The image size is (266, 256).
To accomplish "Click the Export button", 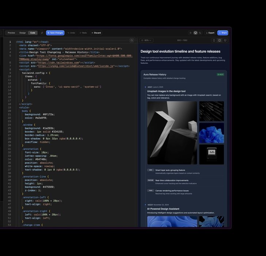I will 210,33.
